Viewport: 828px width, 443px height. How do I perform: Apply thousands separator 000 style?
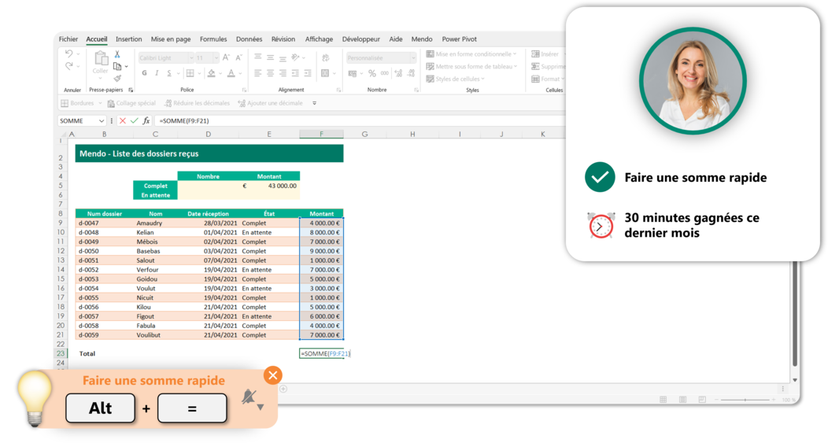385,73
